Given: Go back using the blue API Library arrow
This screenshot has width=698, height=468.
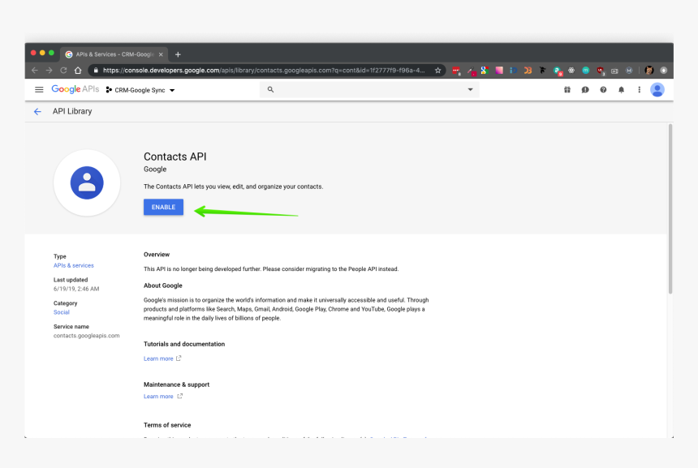Looking at the screenshot, I should click(x=37, y=112).
